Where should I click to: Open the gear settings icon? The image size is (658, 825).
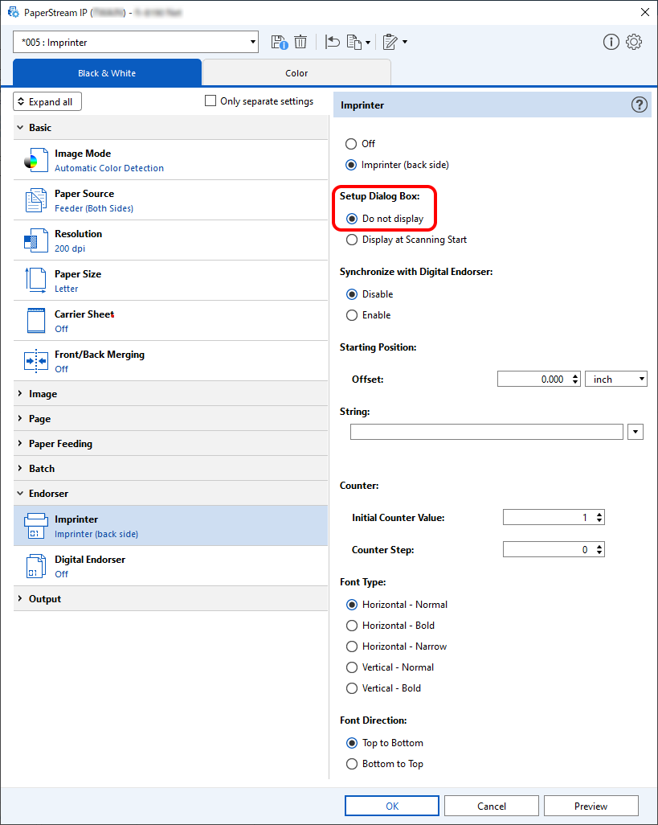(634, 42)
